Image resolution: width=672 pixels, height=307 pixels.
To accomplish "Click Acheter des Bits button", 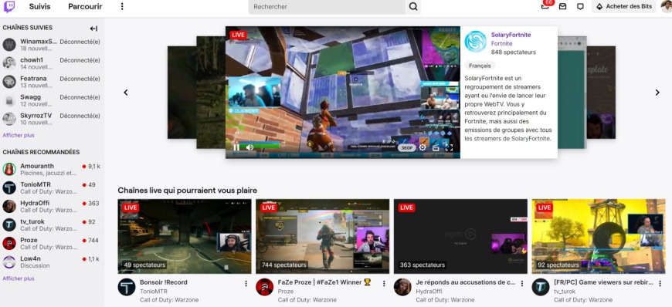I will (x=624, y=6).
